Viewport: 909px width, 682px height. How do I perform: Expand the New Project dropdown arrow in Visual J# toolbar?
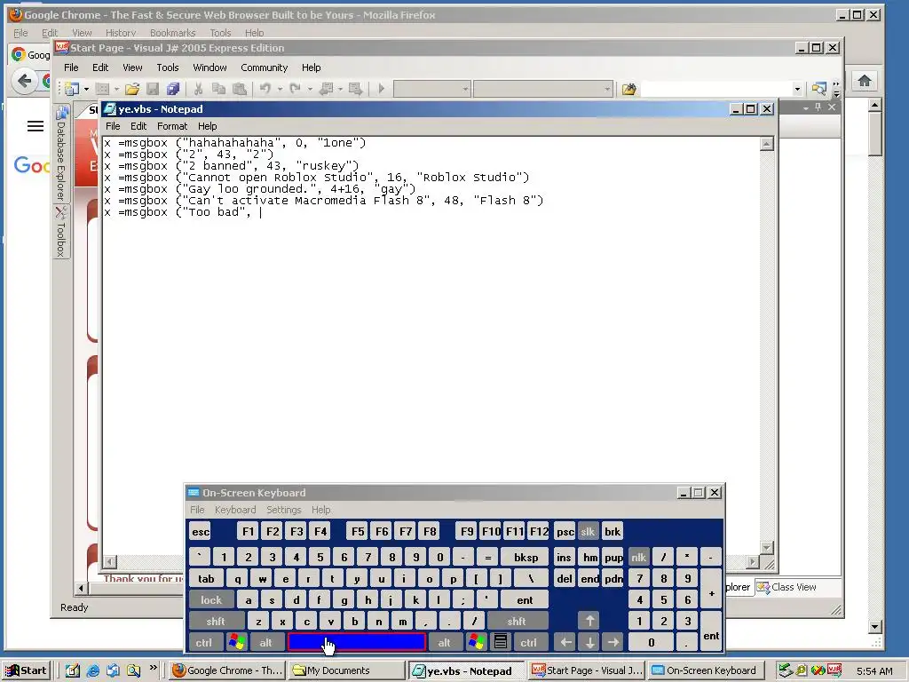tap(86, 89)
